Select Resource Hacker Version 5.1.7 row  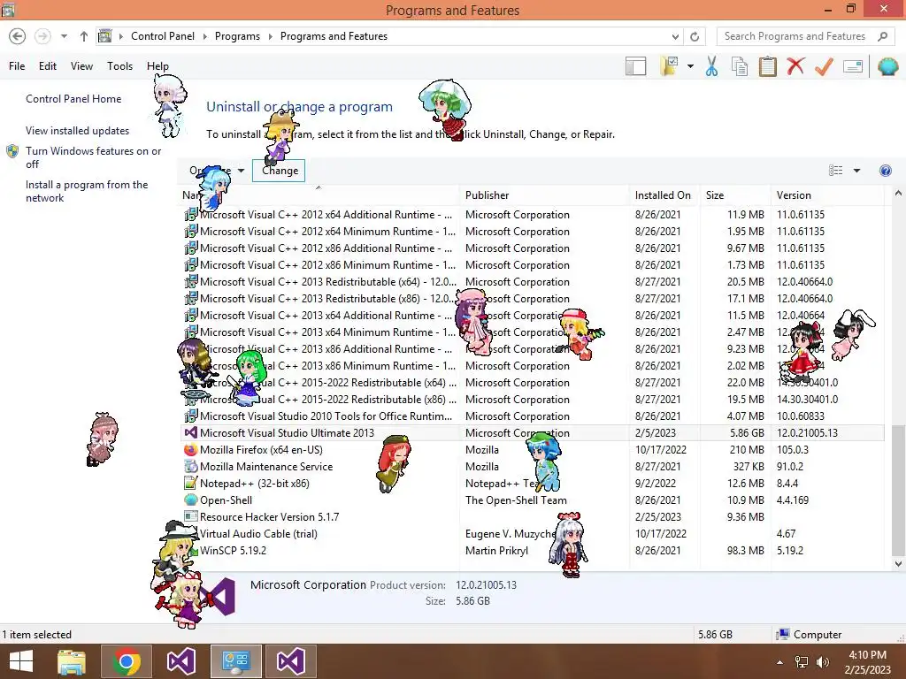[533, 516]
